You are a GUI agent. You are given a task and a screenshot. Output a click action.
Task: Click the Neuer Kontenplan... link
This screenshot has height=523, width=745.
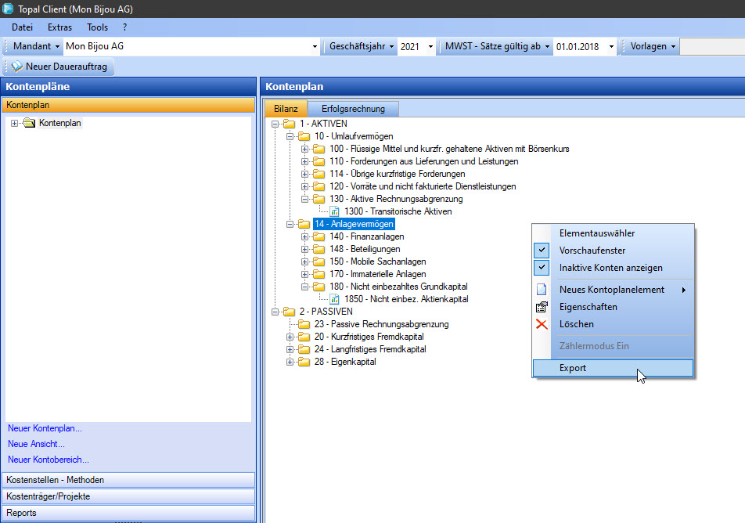pos(45,428)
